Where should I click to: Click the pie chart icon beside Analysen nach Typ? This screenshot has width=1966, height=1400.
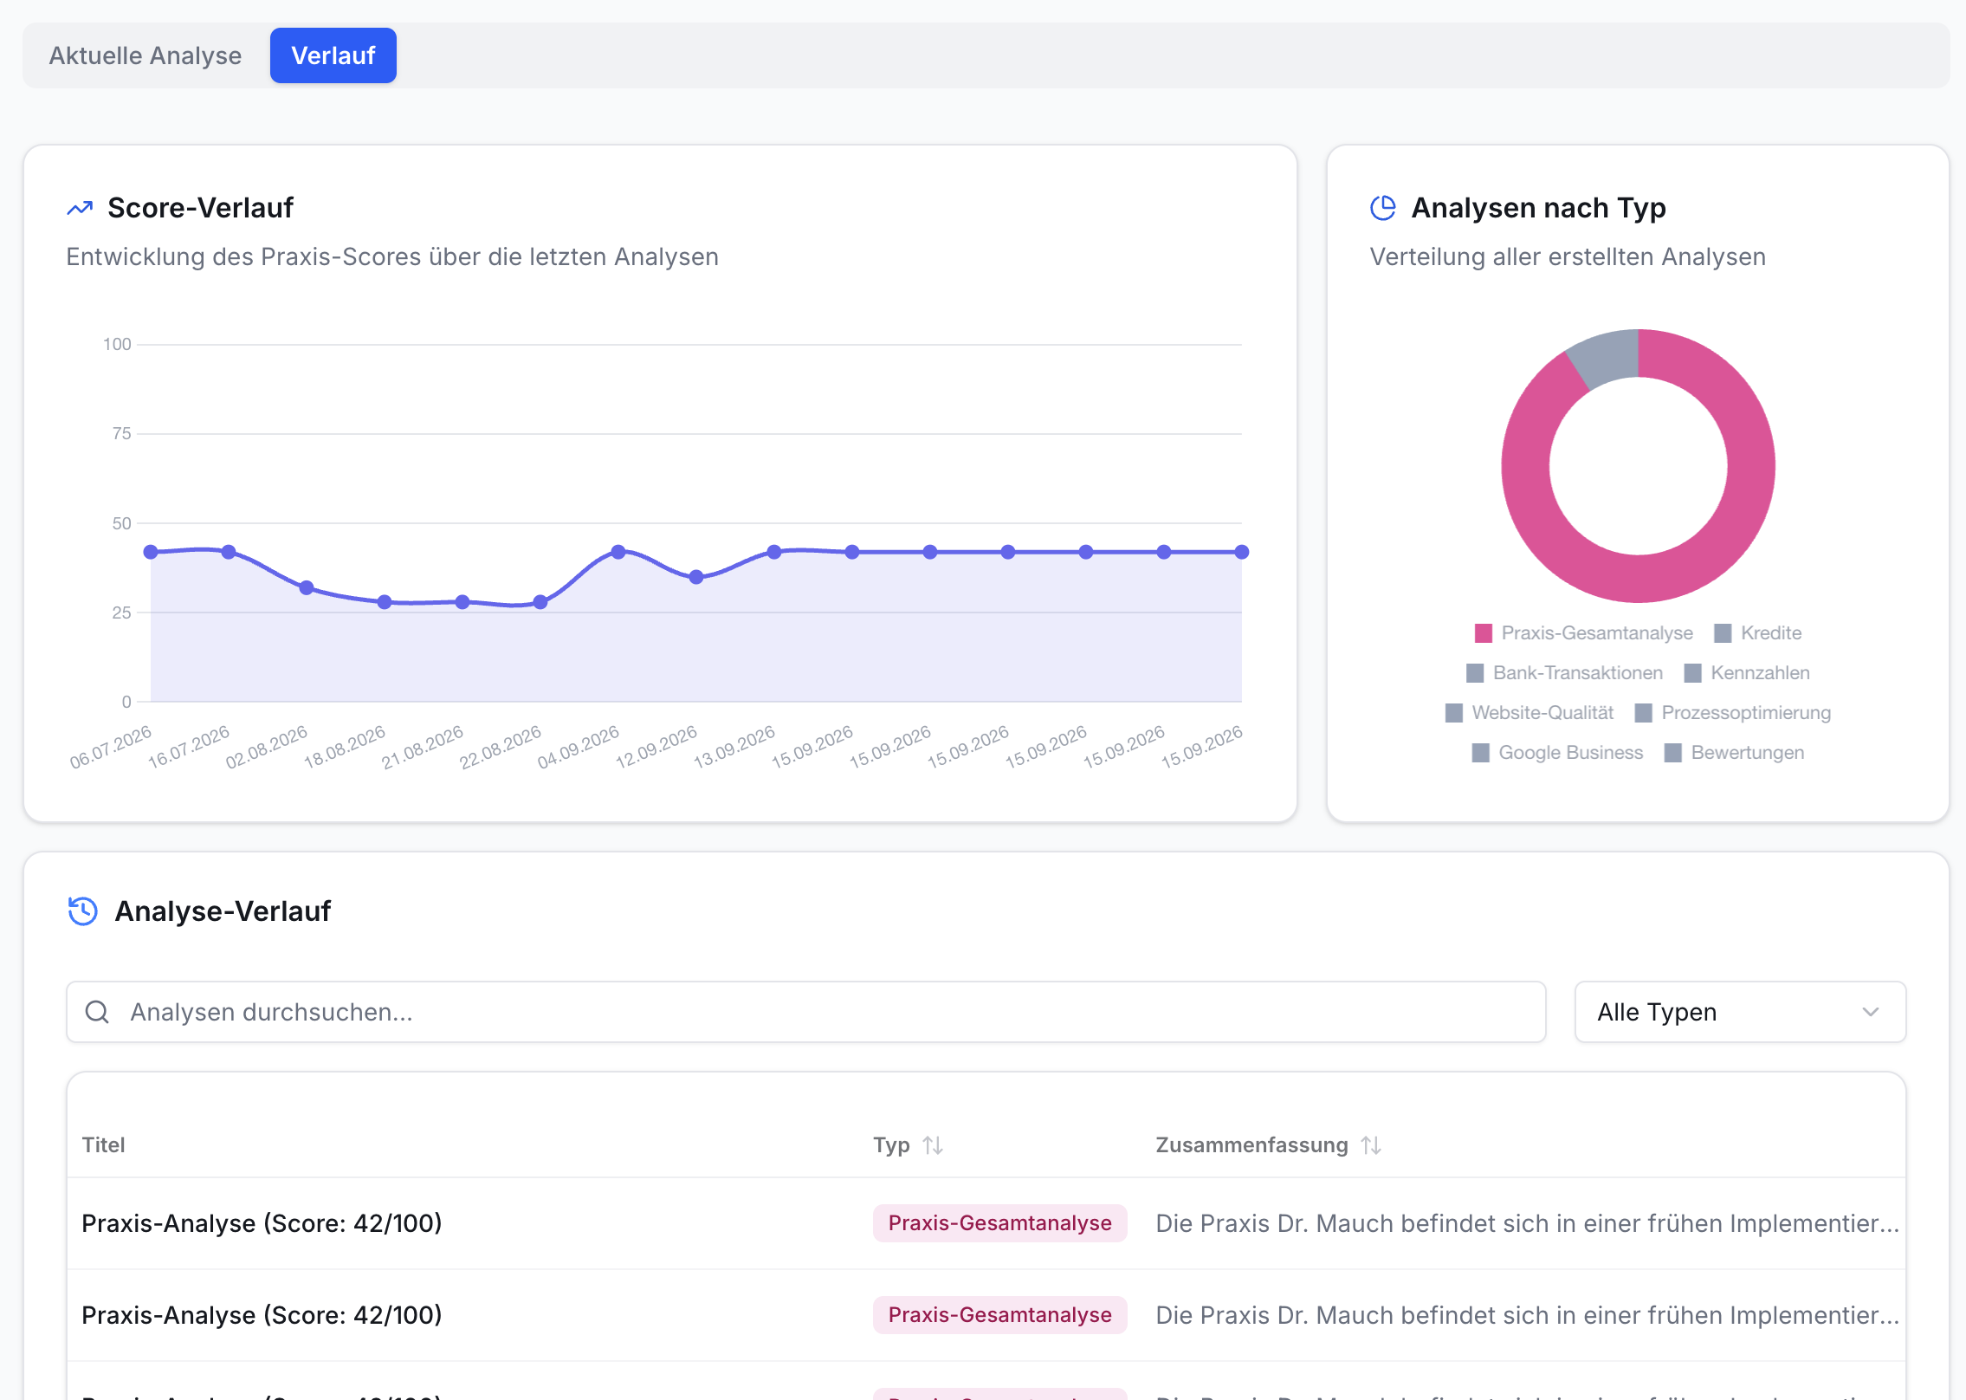[x=1383, y=208]
